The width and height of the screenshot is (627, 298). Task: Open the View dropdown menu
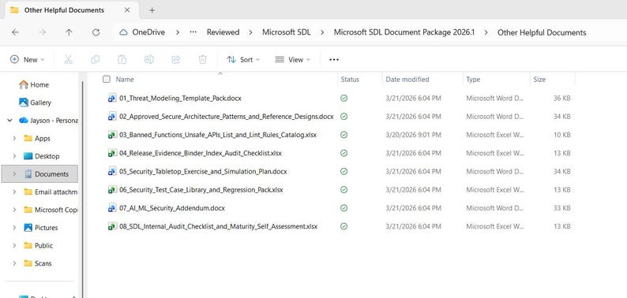click(x=293, y=59)
